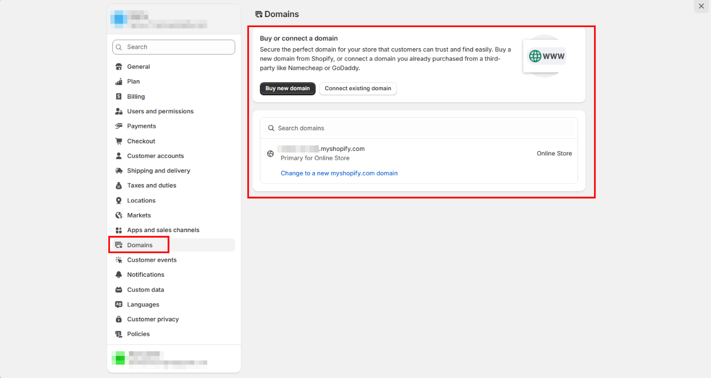The height and width of the screenshot is (378, 711).
Task: Click the Customer privacy lock icon
Action: [x=119, y=319]
